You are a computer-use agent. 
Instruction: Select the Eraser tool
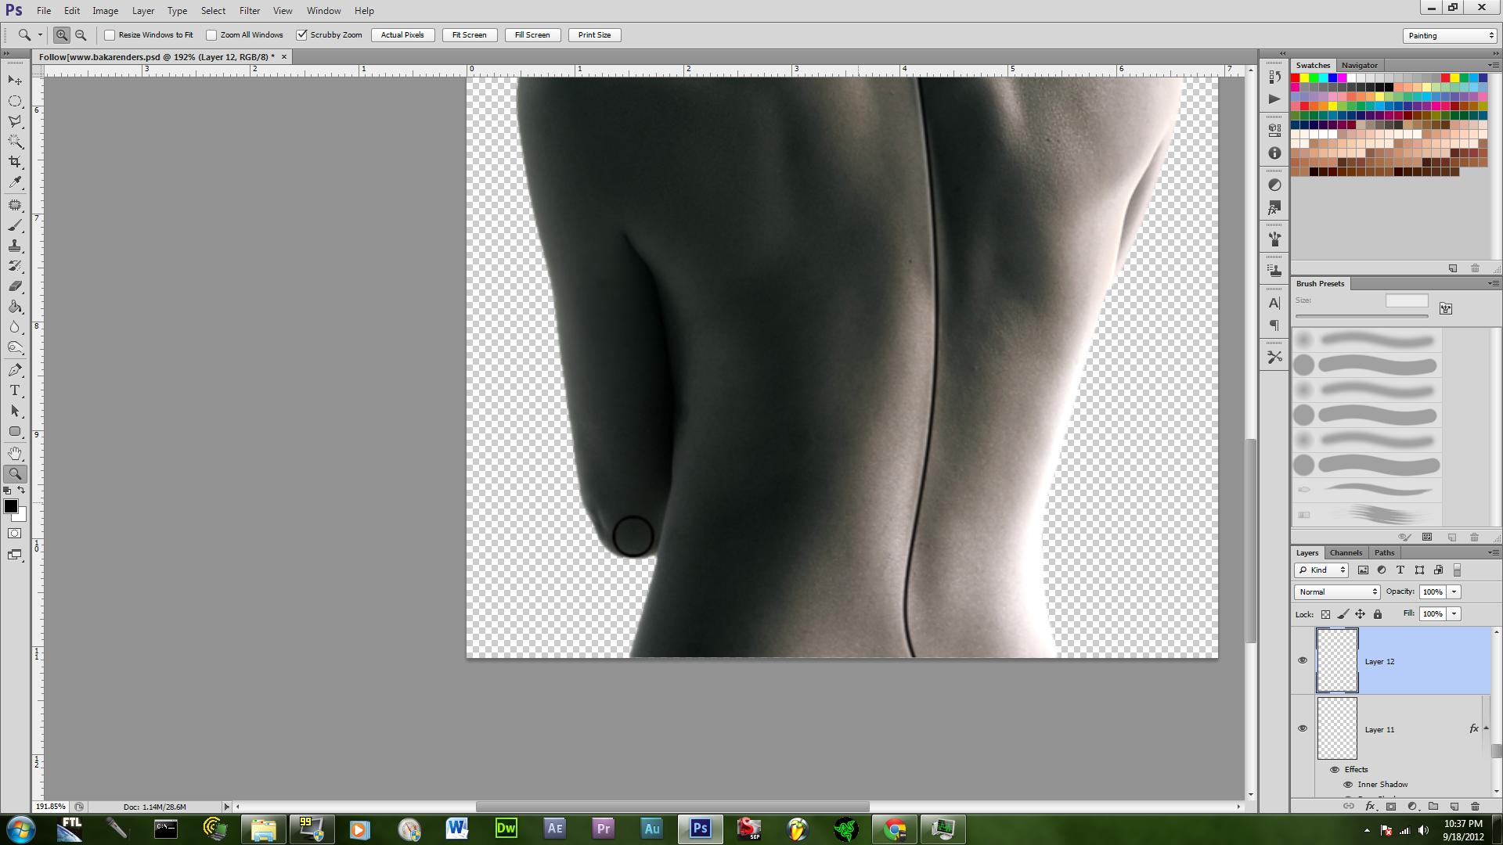click(15, 286)
